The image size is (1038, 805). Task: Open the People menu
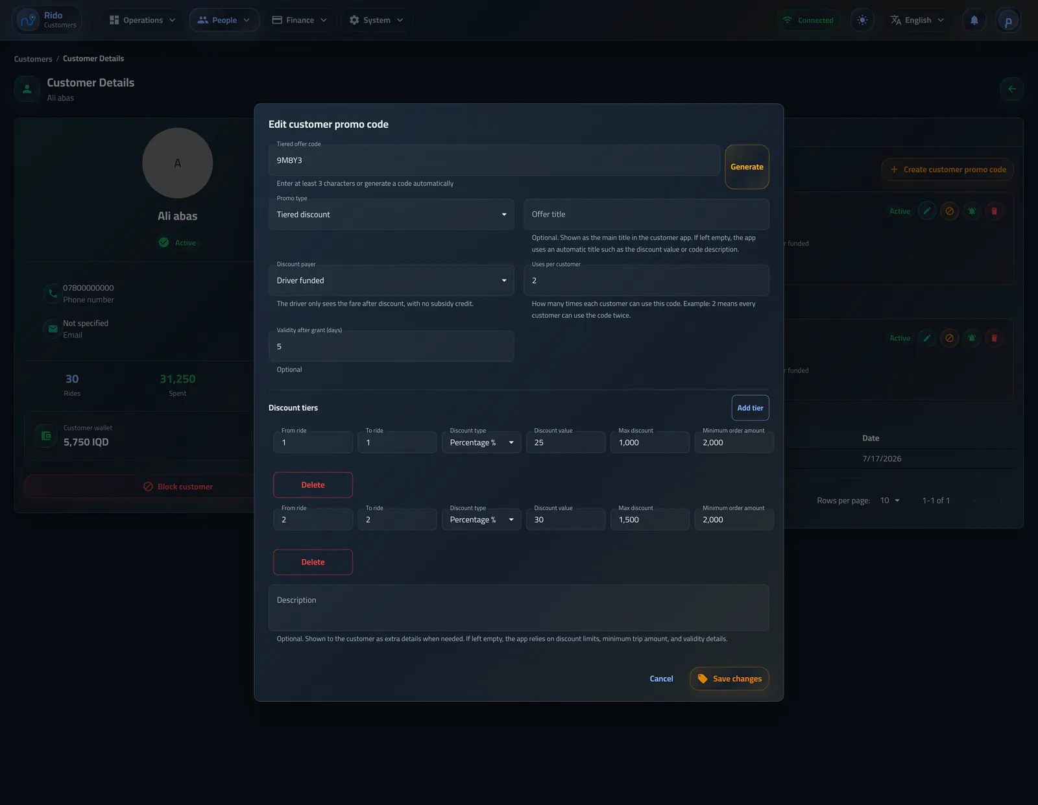[224, 20]
